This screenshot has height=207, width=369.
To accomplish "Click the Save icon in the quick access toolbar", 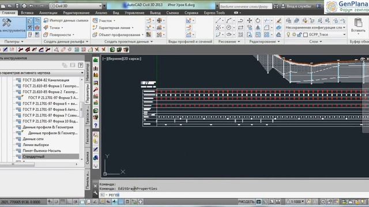I will coord(17,6).
